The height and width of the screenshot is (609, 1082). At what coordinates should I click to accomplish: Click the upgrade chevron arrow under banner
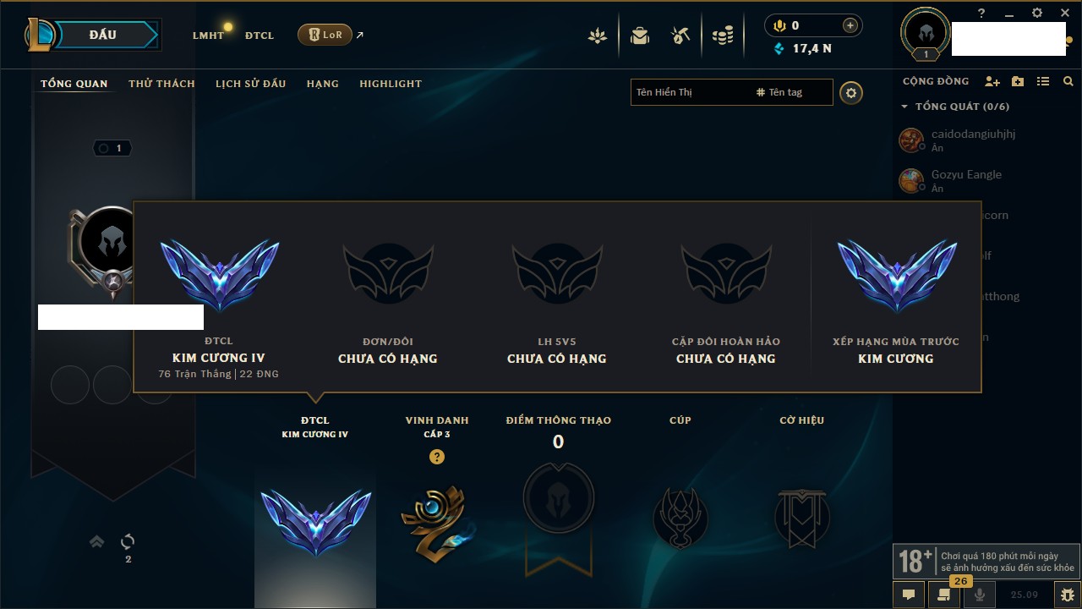pos(97,541)
